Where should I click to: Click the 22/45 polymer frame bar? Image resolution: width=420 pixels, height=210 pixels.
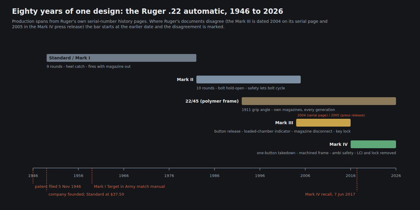click(319, 101)
